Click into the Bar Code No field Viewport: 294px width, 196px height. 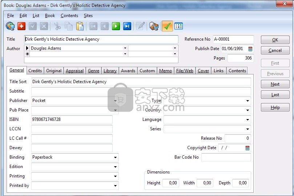(x=226, y=157)
